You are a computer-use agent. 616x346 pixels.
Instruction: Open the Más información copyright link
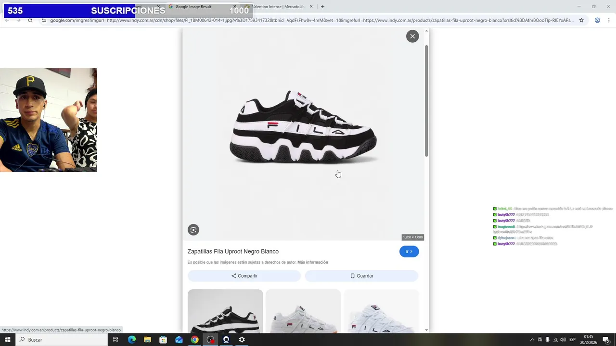click(313, 262)
